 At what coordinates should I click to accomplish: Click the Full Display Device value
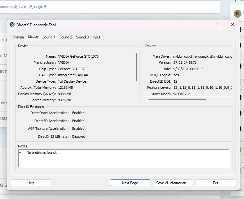(x=72, y=81)
